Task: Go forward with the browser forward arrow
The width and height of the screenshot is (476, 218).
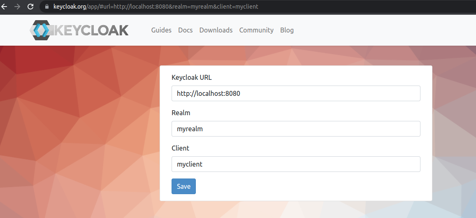Action: point(17,7)
